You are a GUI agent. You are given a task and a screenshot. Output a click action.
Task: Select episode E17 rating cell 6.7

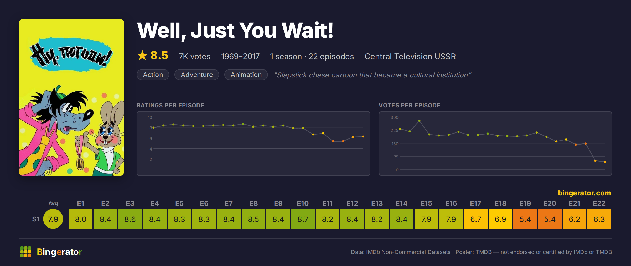coord(476,219)
